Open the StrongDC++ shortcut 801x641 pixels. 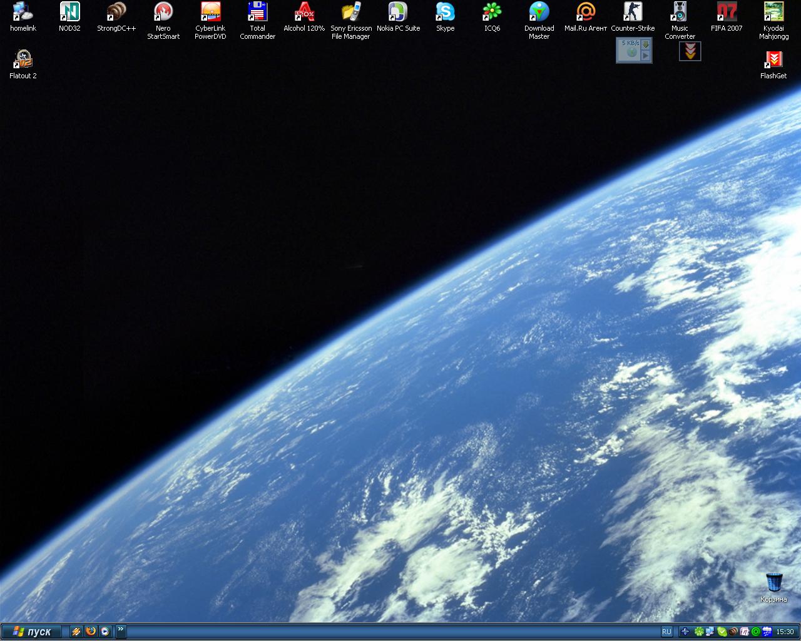click(116, 17)
